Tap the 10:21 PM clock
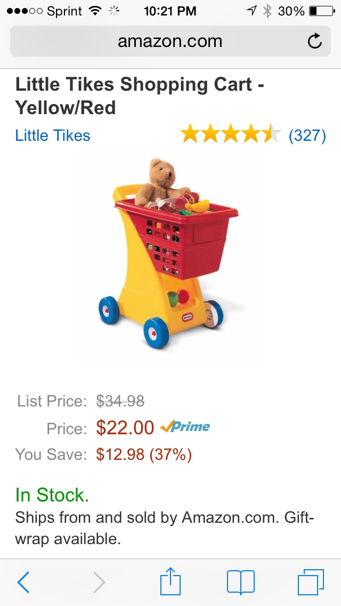Image resolution: width=341 pixels, height=606 pixels. 170,11
